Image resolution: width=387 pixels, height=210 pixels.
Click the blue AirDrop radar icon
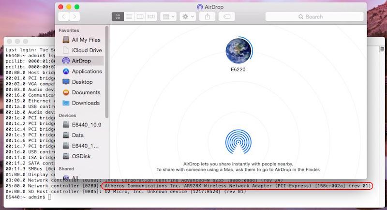click(238, 142)
